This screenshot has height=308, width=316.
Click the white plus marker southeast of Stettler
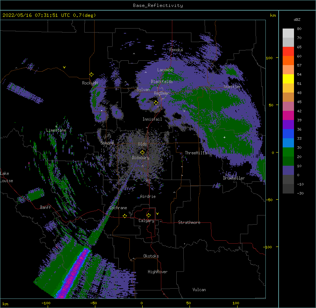tap(224, 137)
